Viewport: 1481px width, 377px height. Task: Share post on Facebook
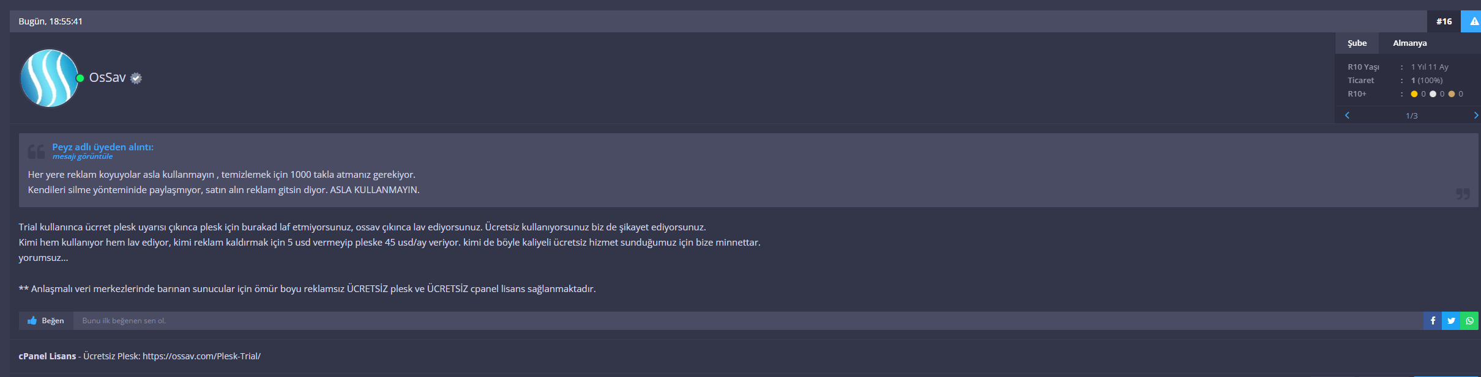1433,321
